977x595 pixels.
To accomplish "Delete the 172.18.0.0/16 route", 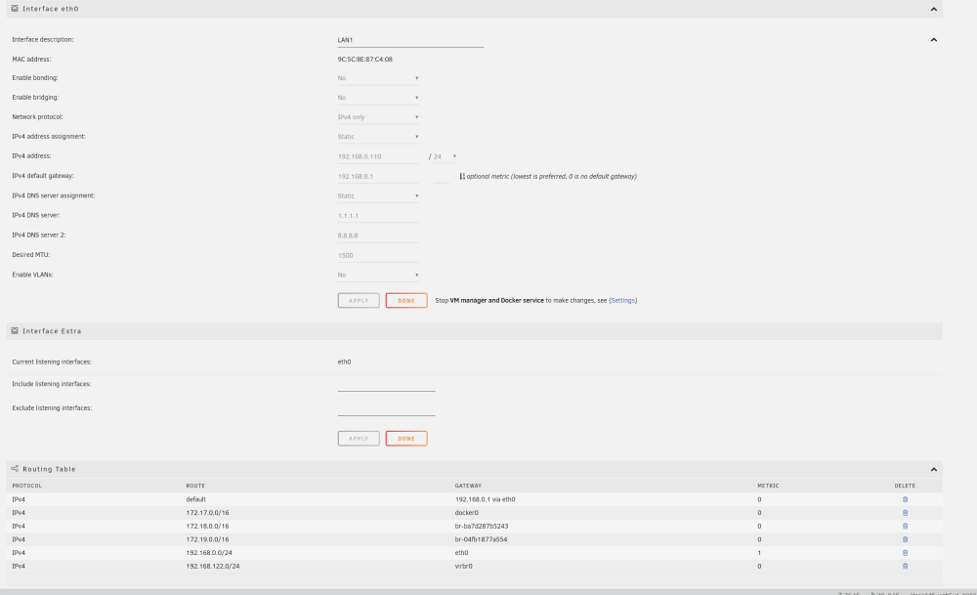I will click(905, 526).
